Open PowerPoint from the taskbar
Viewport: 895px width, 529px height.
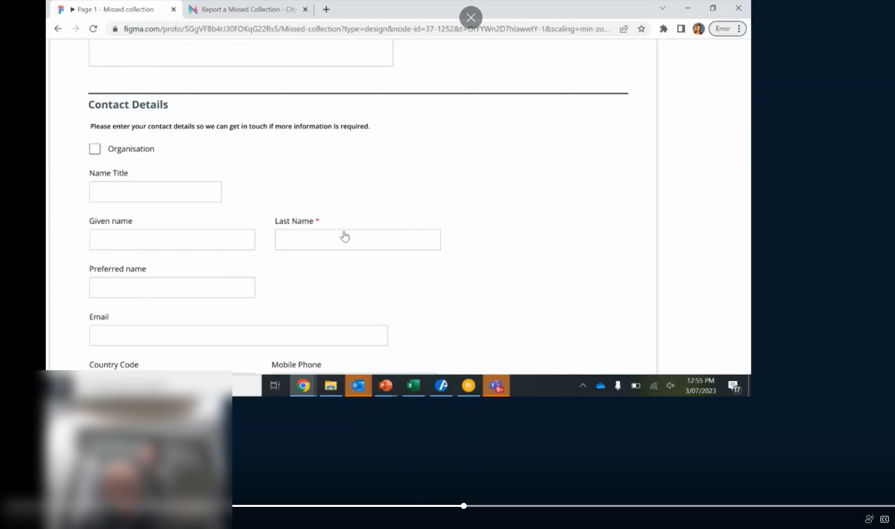pos(386,386)
